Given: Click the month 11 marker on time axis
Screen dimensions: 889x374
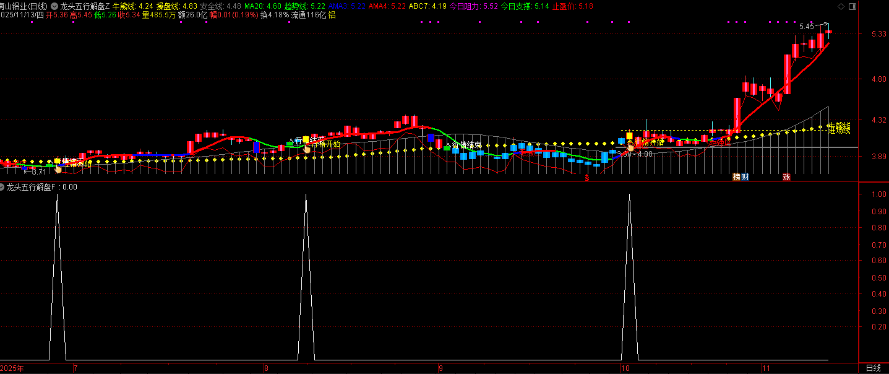Looking at the screenshot, I should pyautogui.click(x=767, y=368).
